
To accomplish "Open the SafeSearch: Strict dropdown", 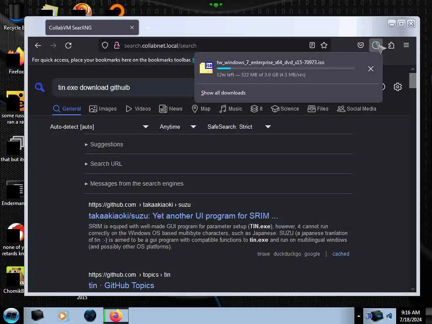I will tap(239, 127).
